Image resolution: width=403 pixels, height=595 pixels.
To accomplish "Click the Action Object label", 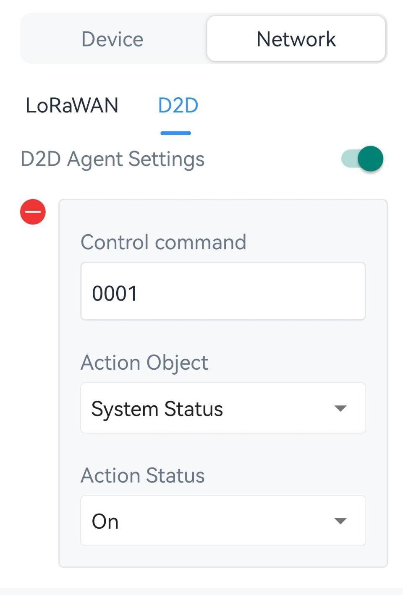I will pyautogui.click(x=144, y=363).
